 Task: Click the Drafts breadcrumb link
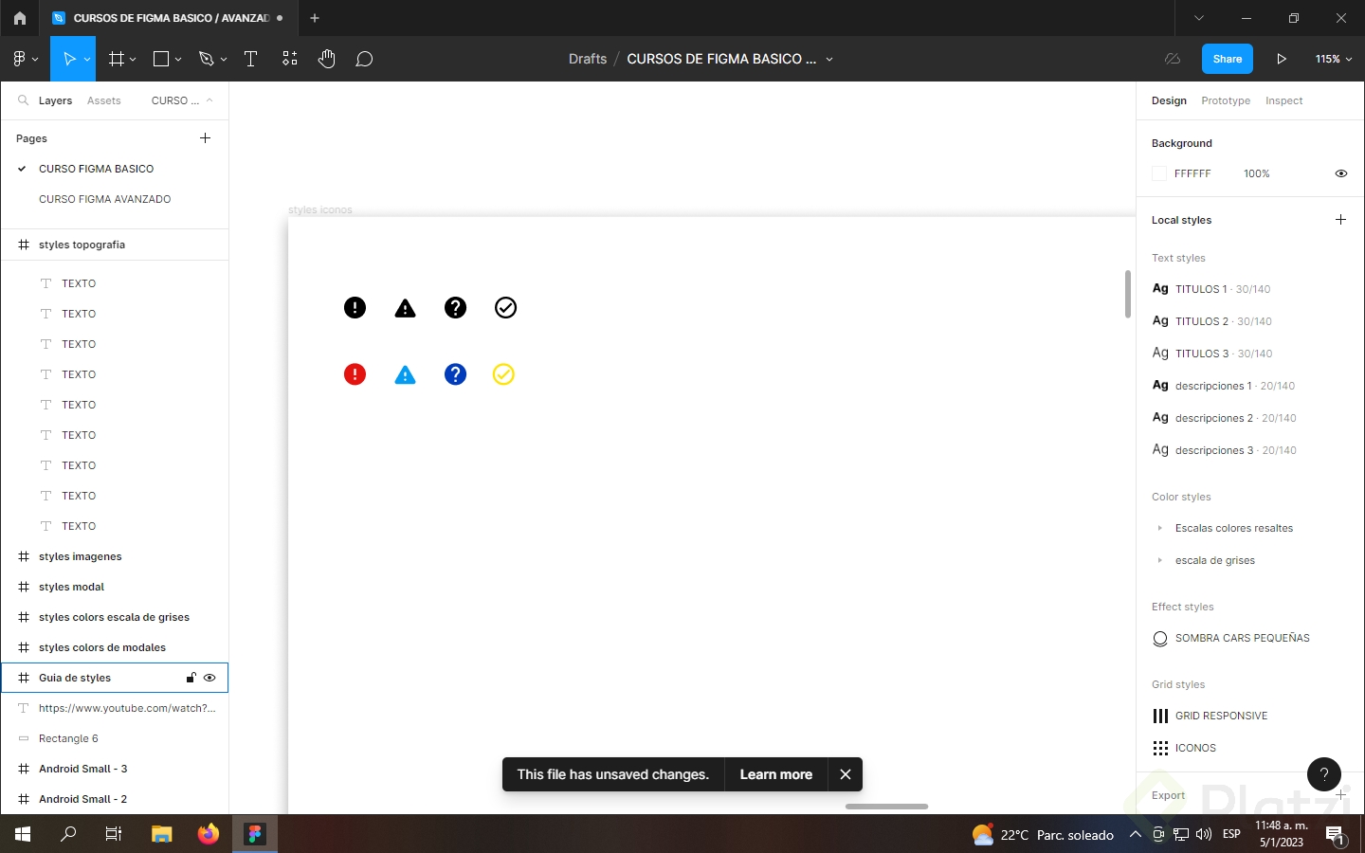[588, 59]
